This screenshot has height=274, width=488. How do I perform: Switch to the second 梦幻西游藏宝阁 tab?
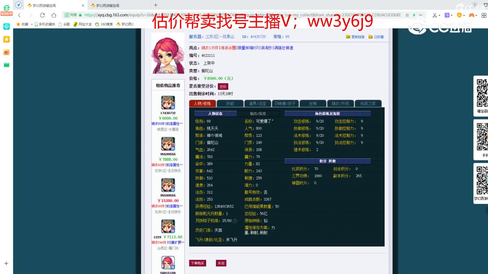coord(119,5)
